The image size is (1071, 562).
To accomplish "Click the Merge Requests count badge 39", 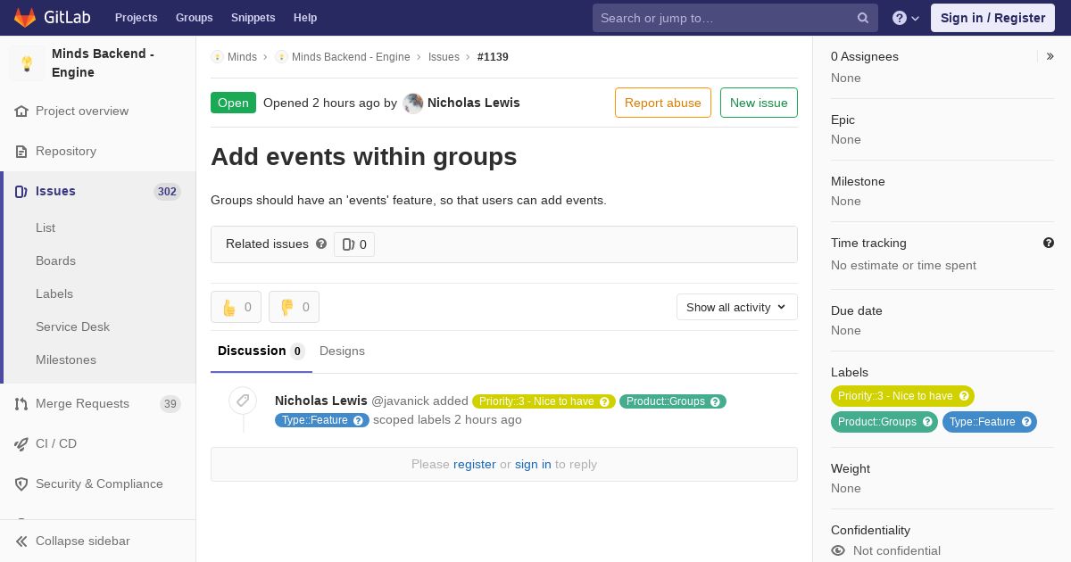I will pyautogui.click(x=170, y=404).
